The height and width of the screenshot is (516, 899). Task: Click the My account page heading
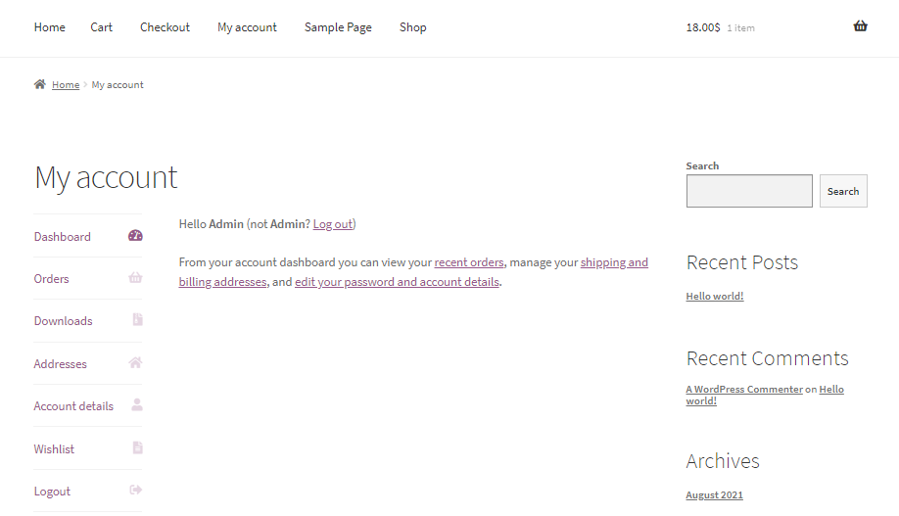coord(106,177)
